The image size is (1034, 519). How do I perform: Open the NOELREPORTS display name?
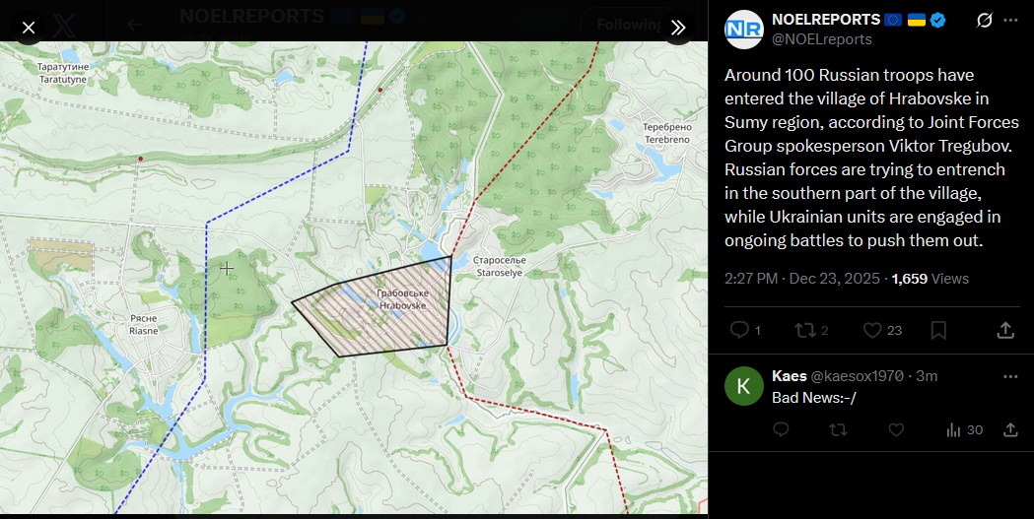tap(826, 20)
